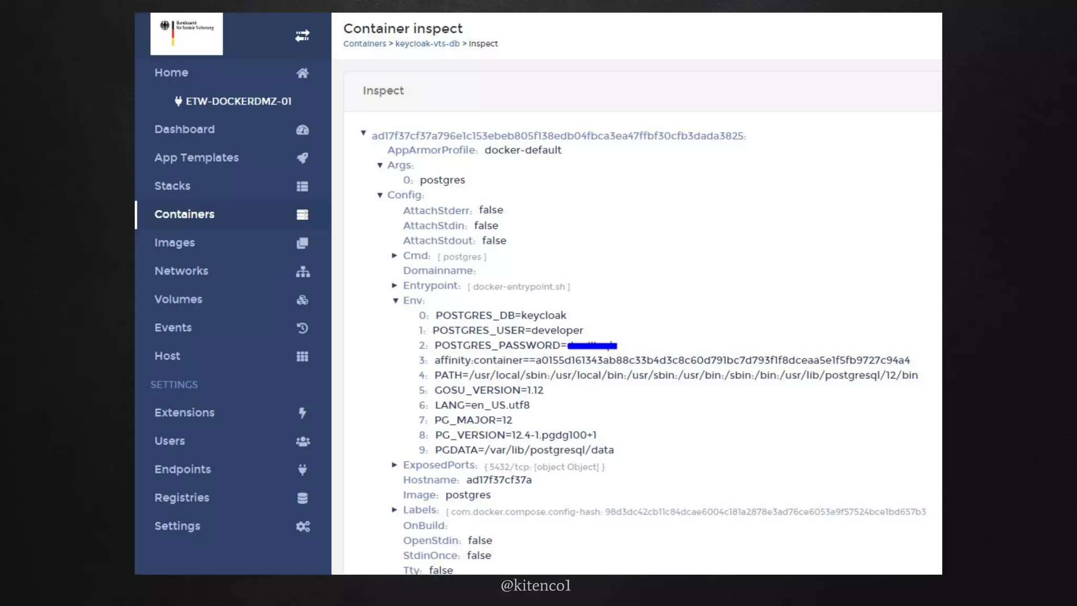This screenshot has width=1077, height=606.
Task: Click the Extensions lightning bolt icon
Action: coord(302,413)
